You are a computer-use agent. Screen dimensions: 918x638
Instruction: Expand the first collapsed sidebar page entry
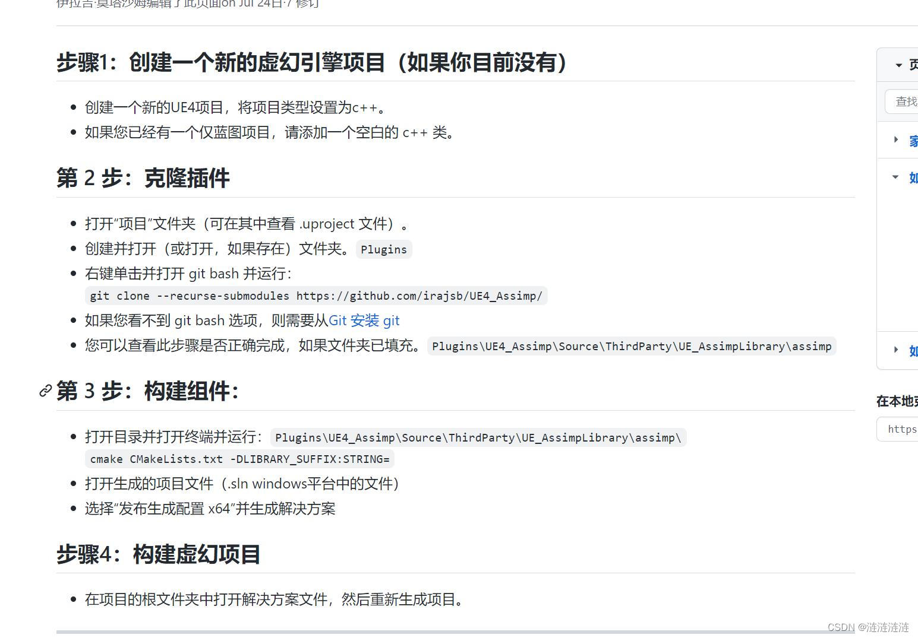point(896,139)
